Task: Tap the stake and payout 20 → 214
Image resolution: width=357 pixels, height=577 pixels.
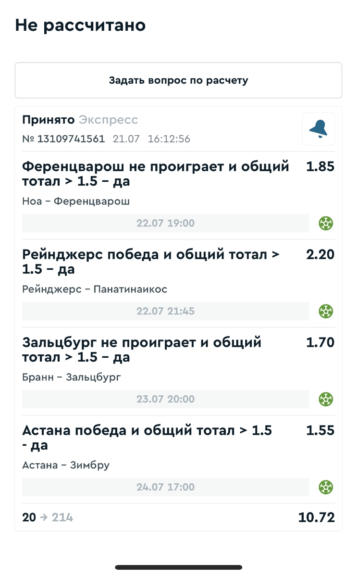Action: tap(48, 518)
